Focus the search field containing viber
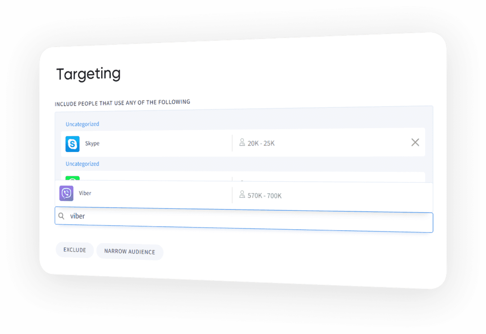 pos(244,220)
